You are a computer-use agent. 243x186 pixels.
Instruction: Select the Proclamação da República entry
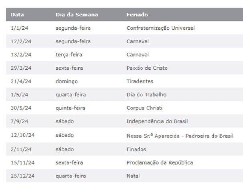160,163
